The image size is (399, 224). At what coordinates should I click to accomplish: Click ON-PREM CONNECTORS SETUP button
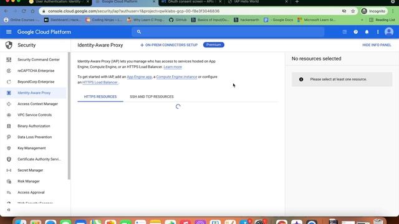(x=169, y=45)
